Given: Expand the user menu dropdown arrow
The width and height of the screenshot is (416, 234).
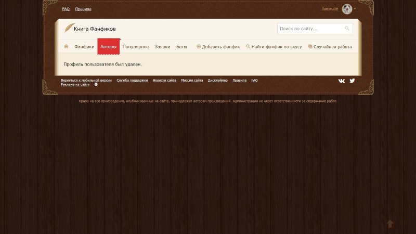Looking at the screenshot, I should pos(355,9).
